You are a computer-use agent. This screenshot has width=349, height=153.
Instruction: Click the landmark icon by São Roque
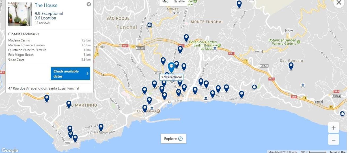[150, 25]
